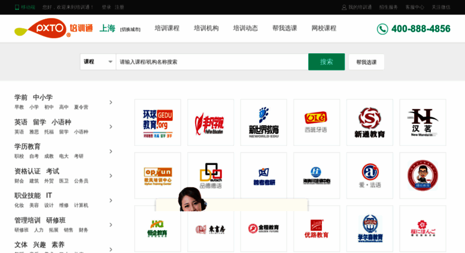465x253 pixels.
Task: Click the 上海 city name
Action: (107, 28)
